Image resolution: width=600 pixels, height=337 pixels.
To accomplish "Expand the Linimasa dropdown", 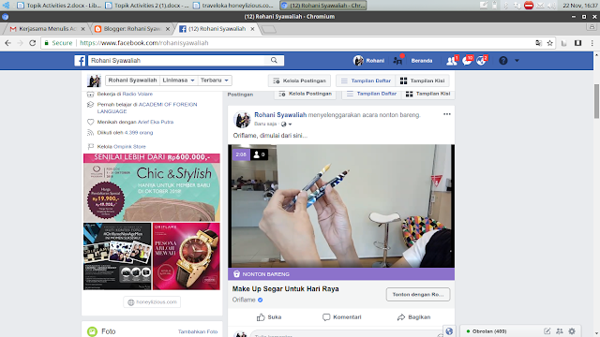I will click(179, 81).
